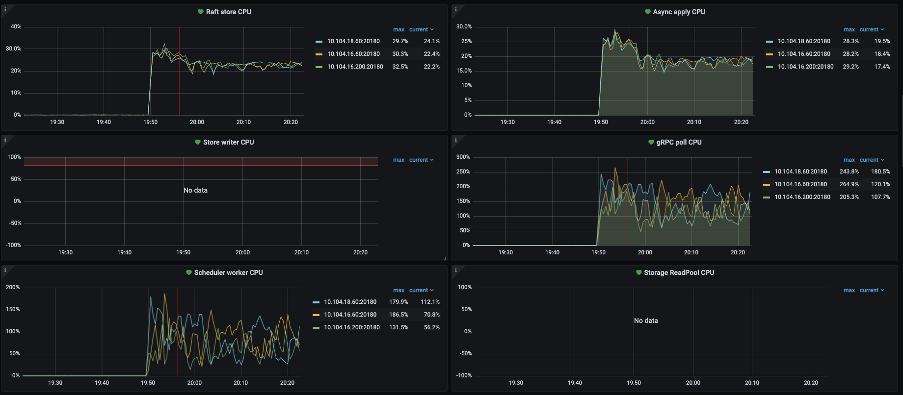
Task: Click the resize handle of Store writer CPU panel
Action: (x=445, y=258)
